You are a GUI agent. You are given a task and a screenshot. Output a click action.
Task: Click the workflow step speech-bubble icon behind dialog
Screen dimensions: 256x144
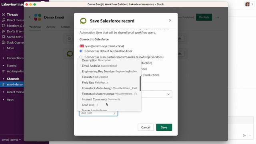70,54
